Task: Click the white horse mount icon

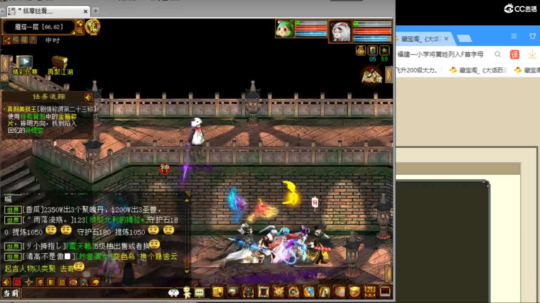Action: [324, 291]
